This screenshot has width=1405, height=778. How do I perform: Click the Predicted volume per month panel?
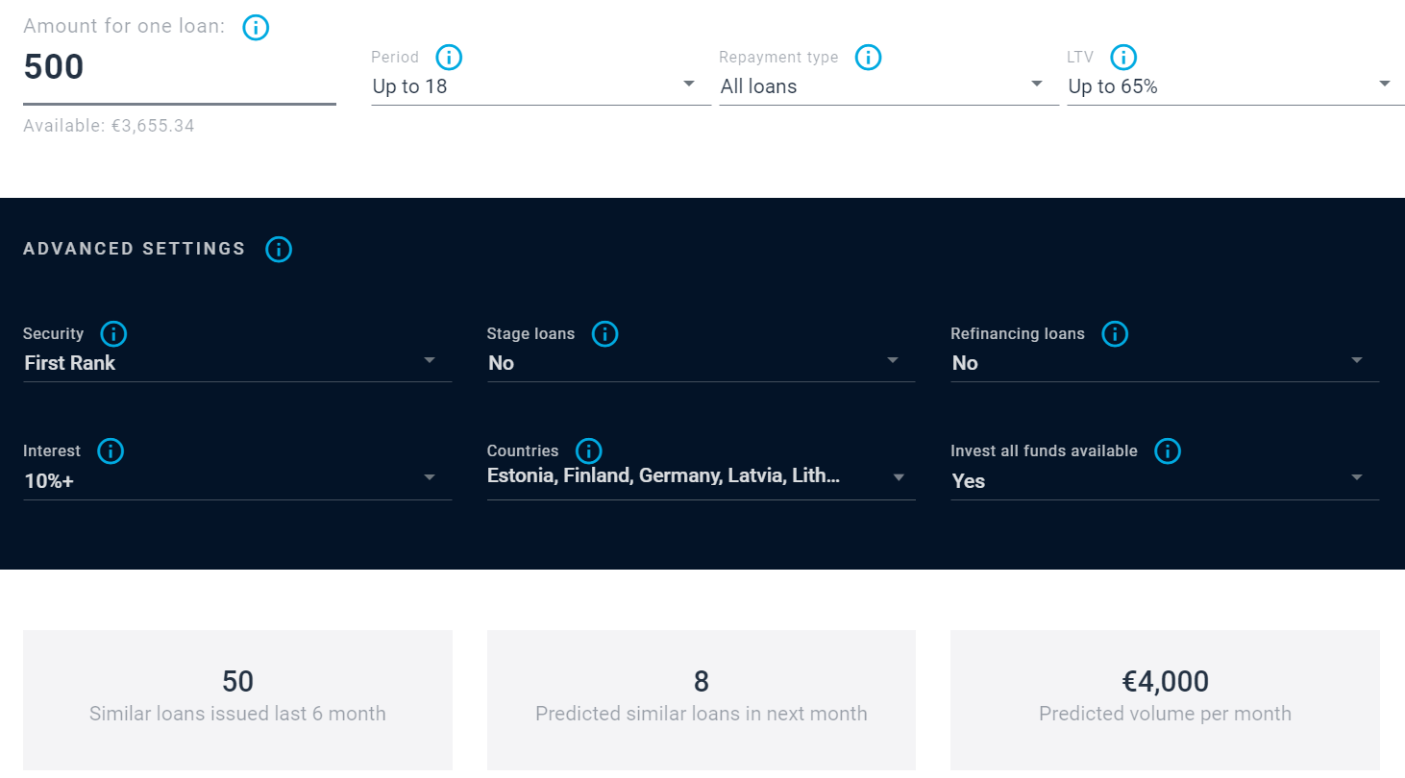tap(1164, 700)
